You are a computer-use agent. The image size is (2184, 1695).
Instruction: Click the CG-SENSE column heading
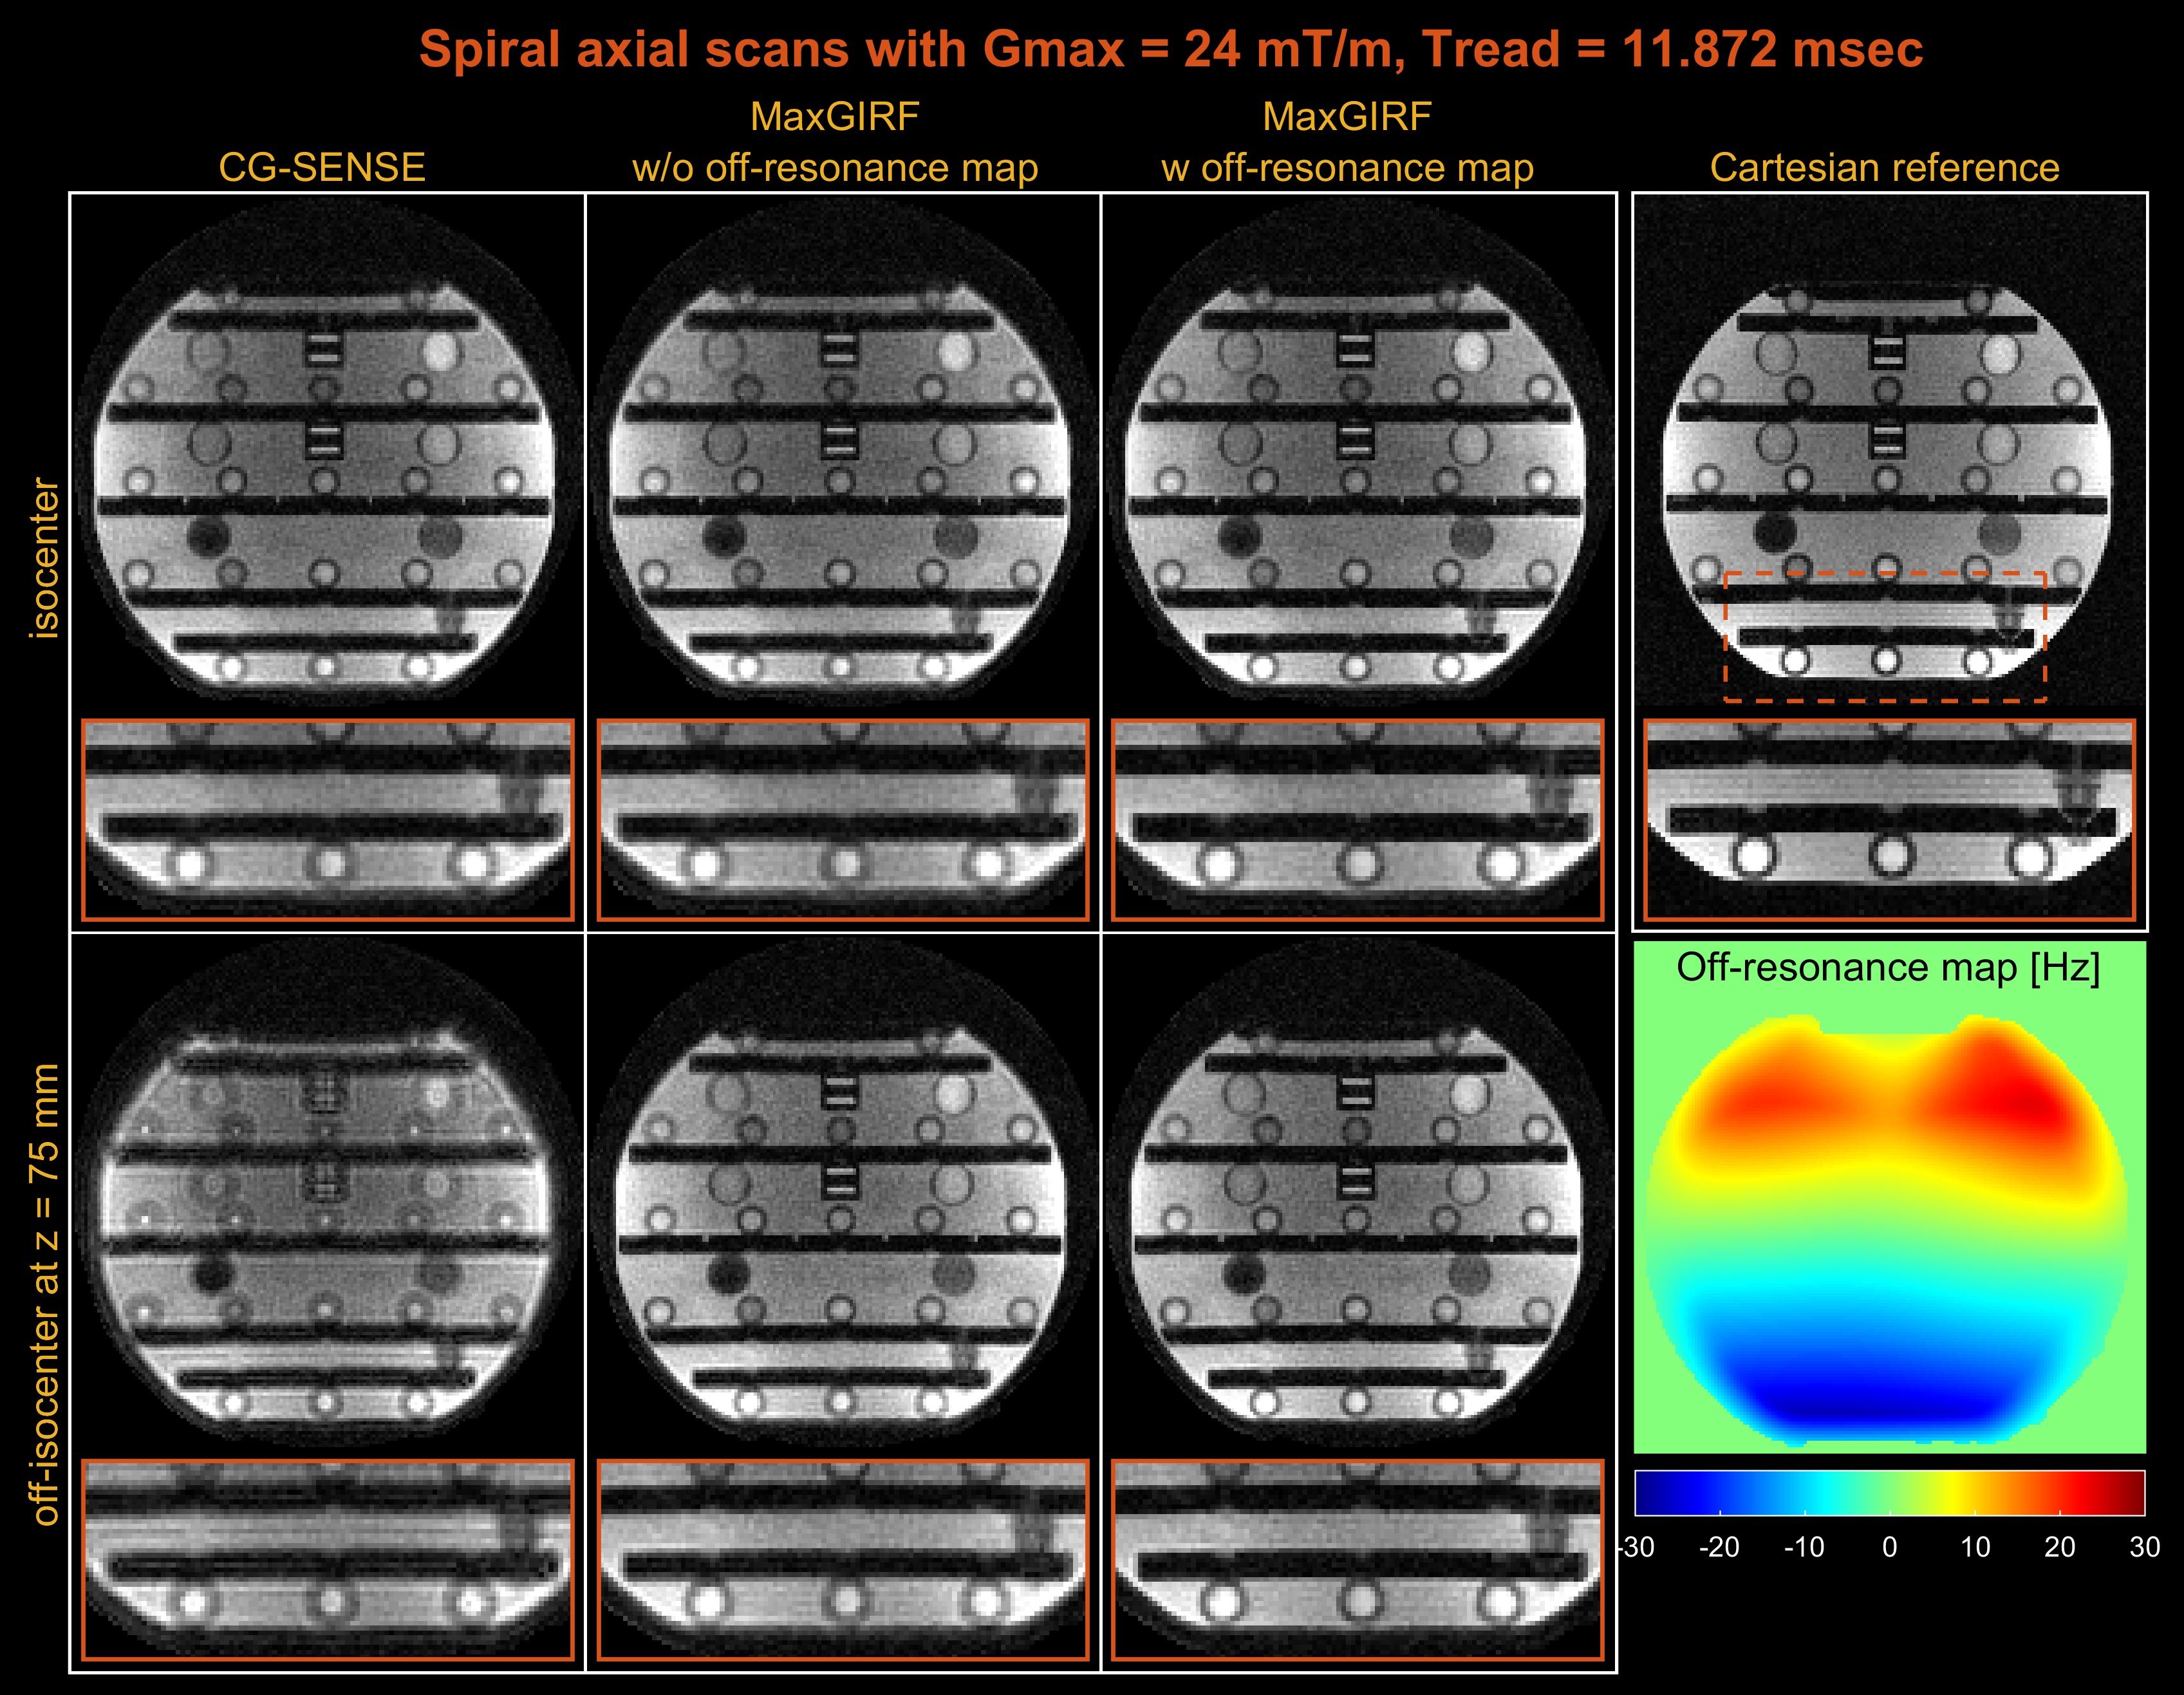(322, 167)
